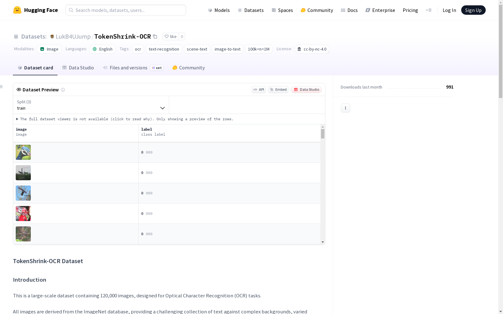Click the bird image thumbnail in first row
The width and height of the screenshot is (503, 314).
pyautogui.click(x=23, y=152)
